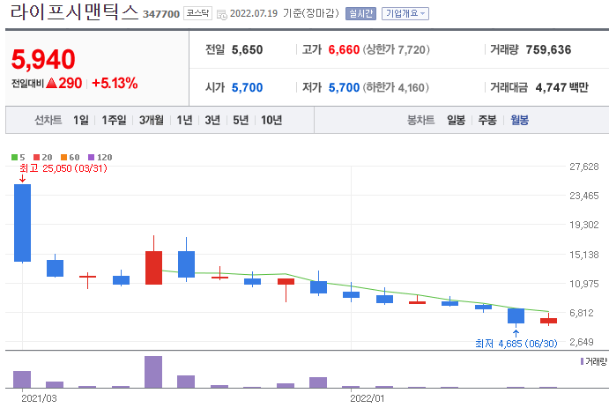Viewport: 609px width, 408px height.
Task: Switch to the 일봉 candle chart
Action: [x=456, y=121]
